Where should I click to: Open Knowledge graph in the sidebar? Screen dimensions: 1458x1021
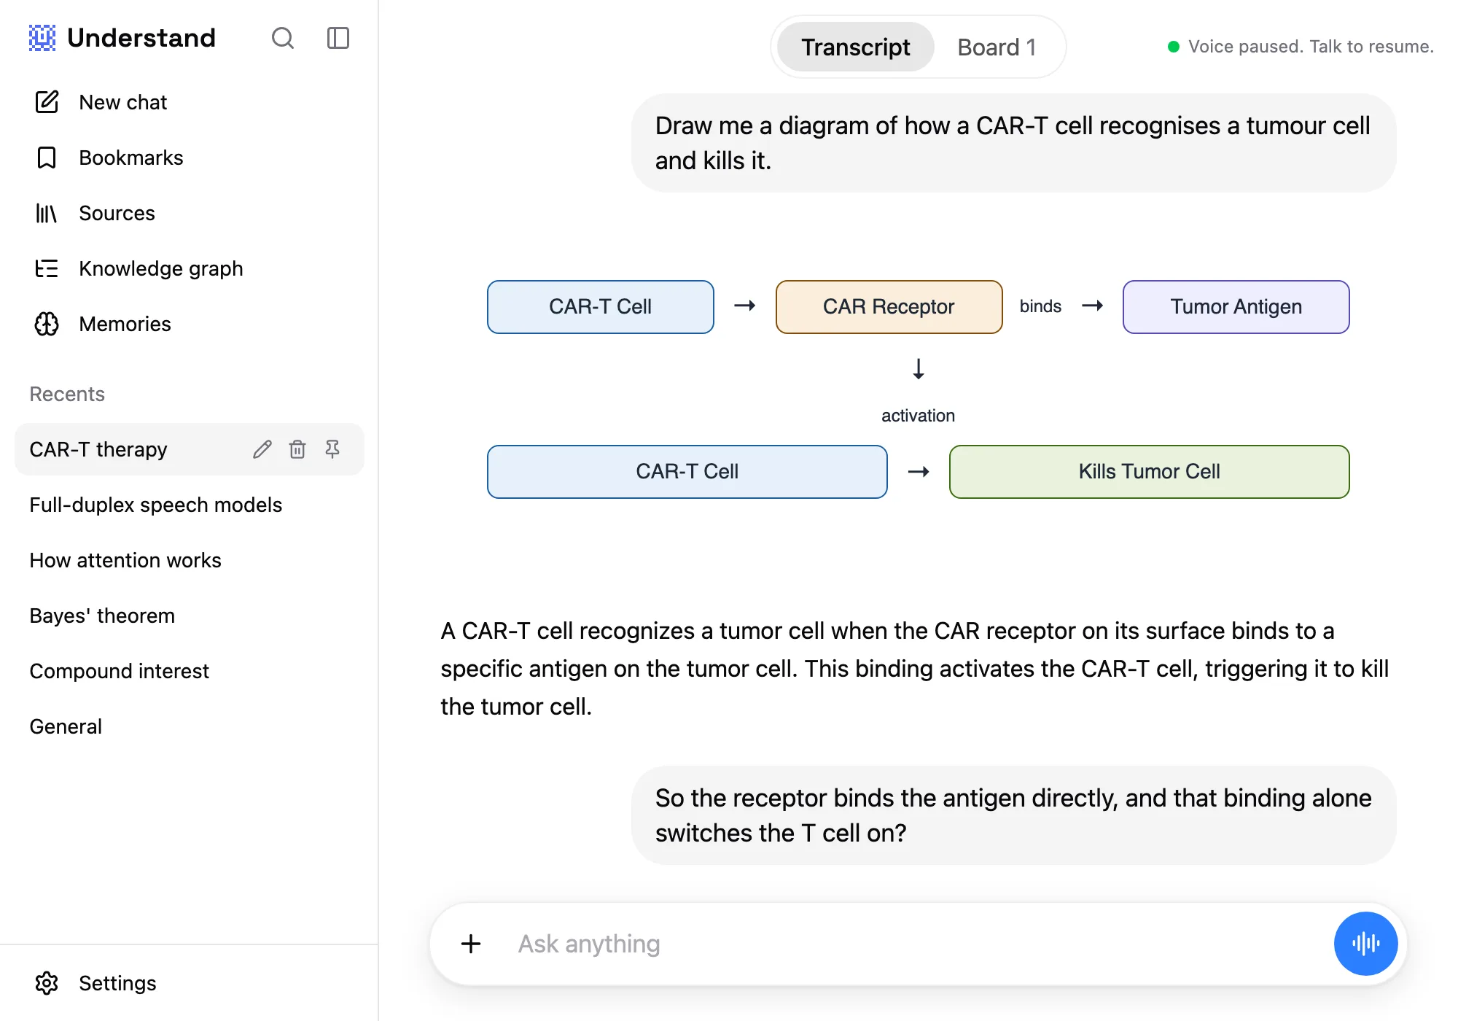pyautogui.click(x=190, y=268)
